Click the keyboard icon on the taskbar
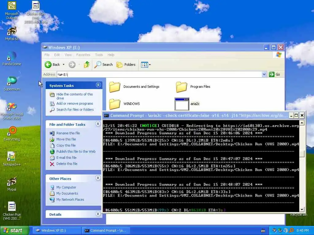Image resolution: width=314 pixels, height=235 pixels. click(263, 231)
